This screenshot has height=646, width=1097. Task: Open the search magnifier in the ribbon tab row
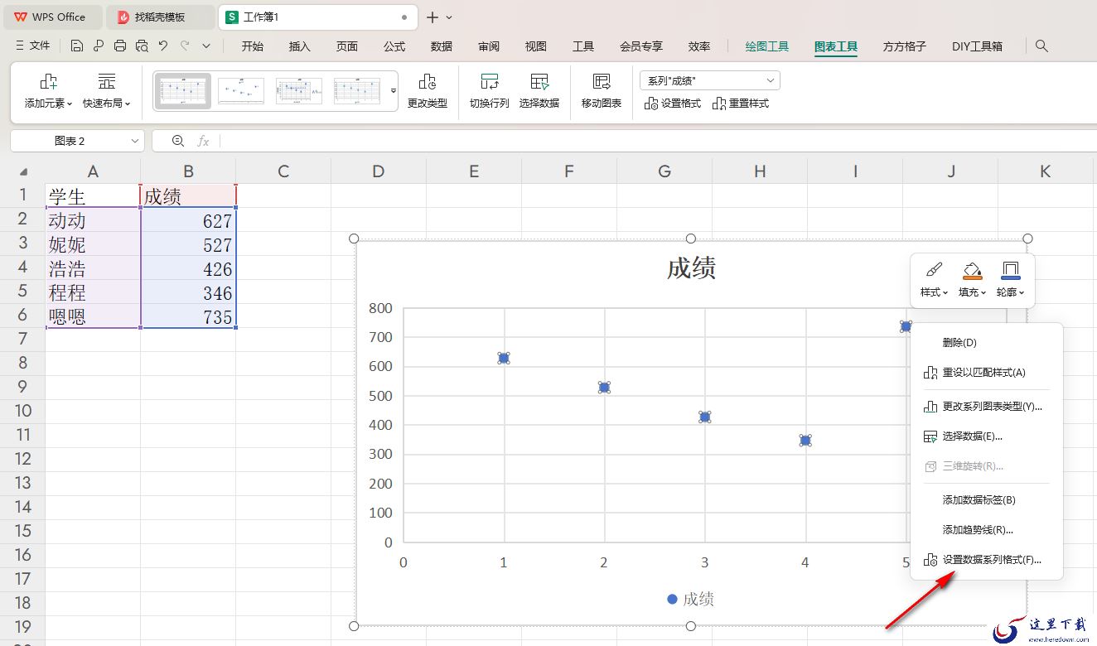pyautogui.click(x=1042, y=46)
